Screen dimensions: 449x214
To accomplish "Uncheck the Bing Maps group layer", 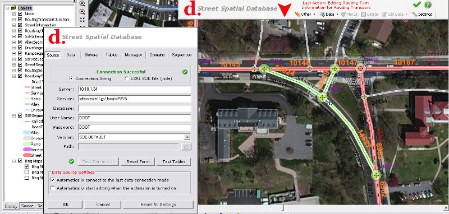I will click(20, 161).
